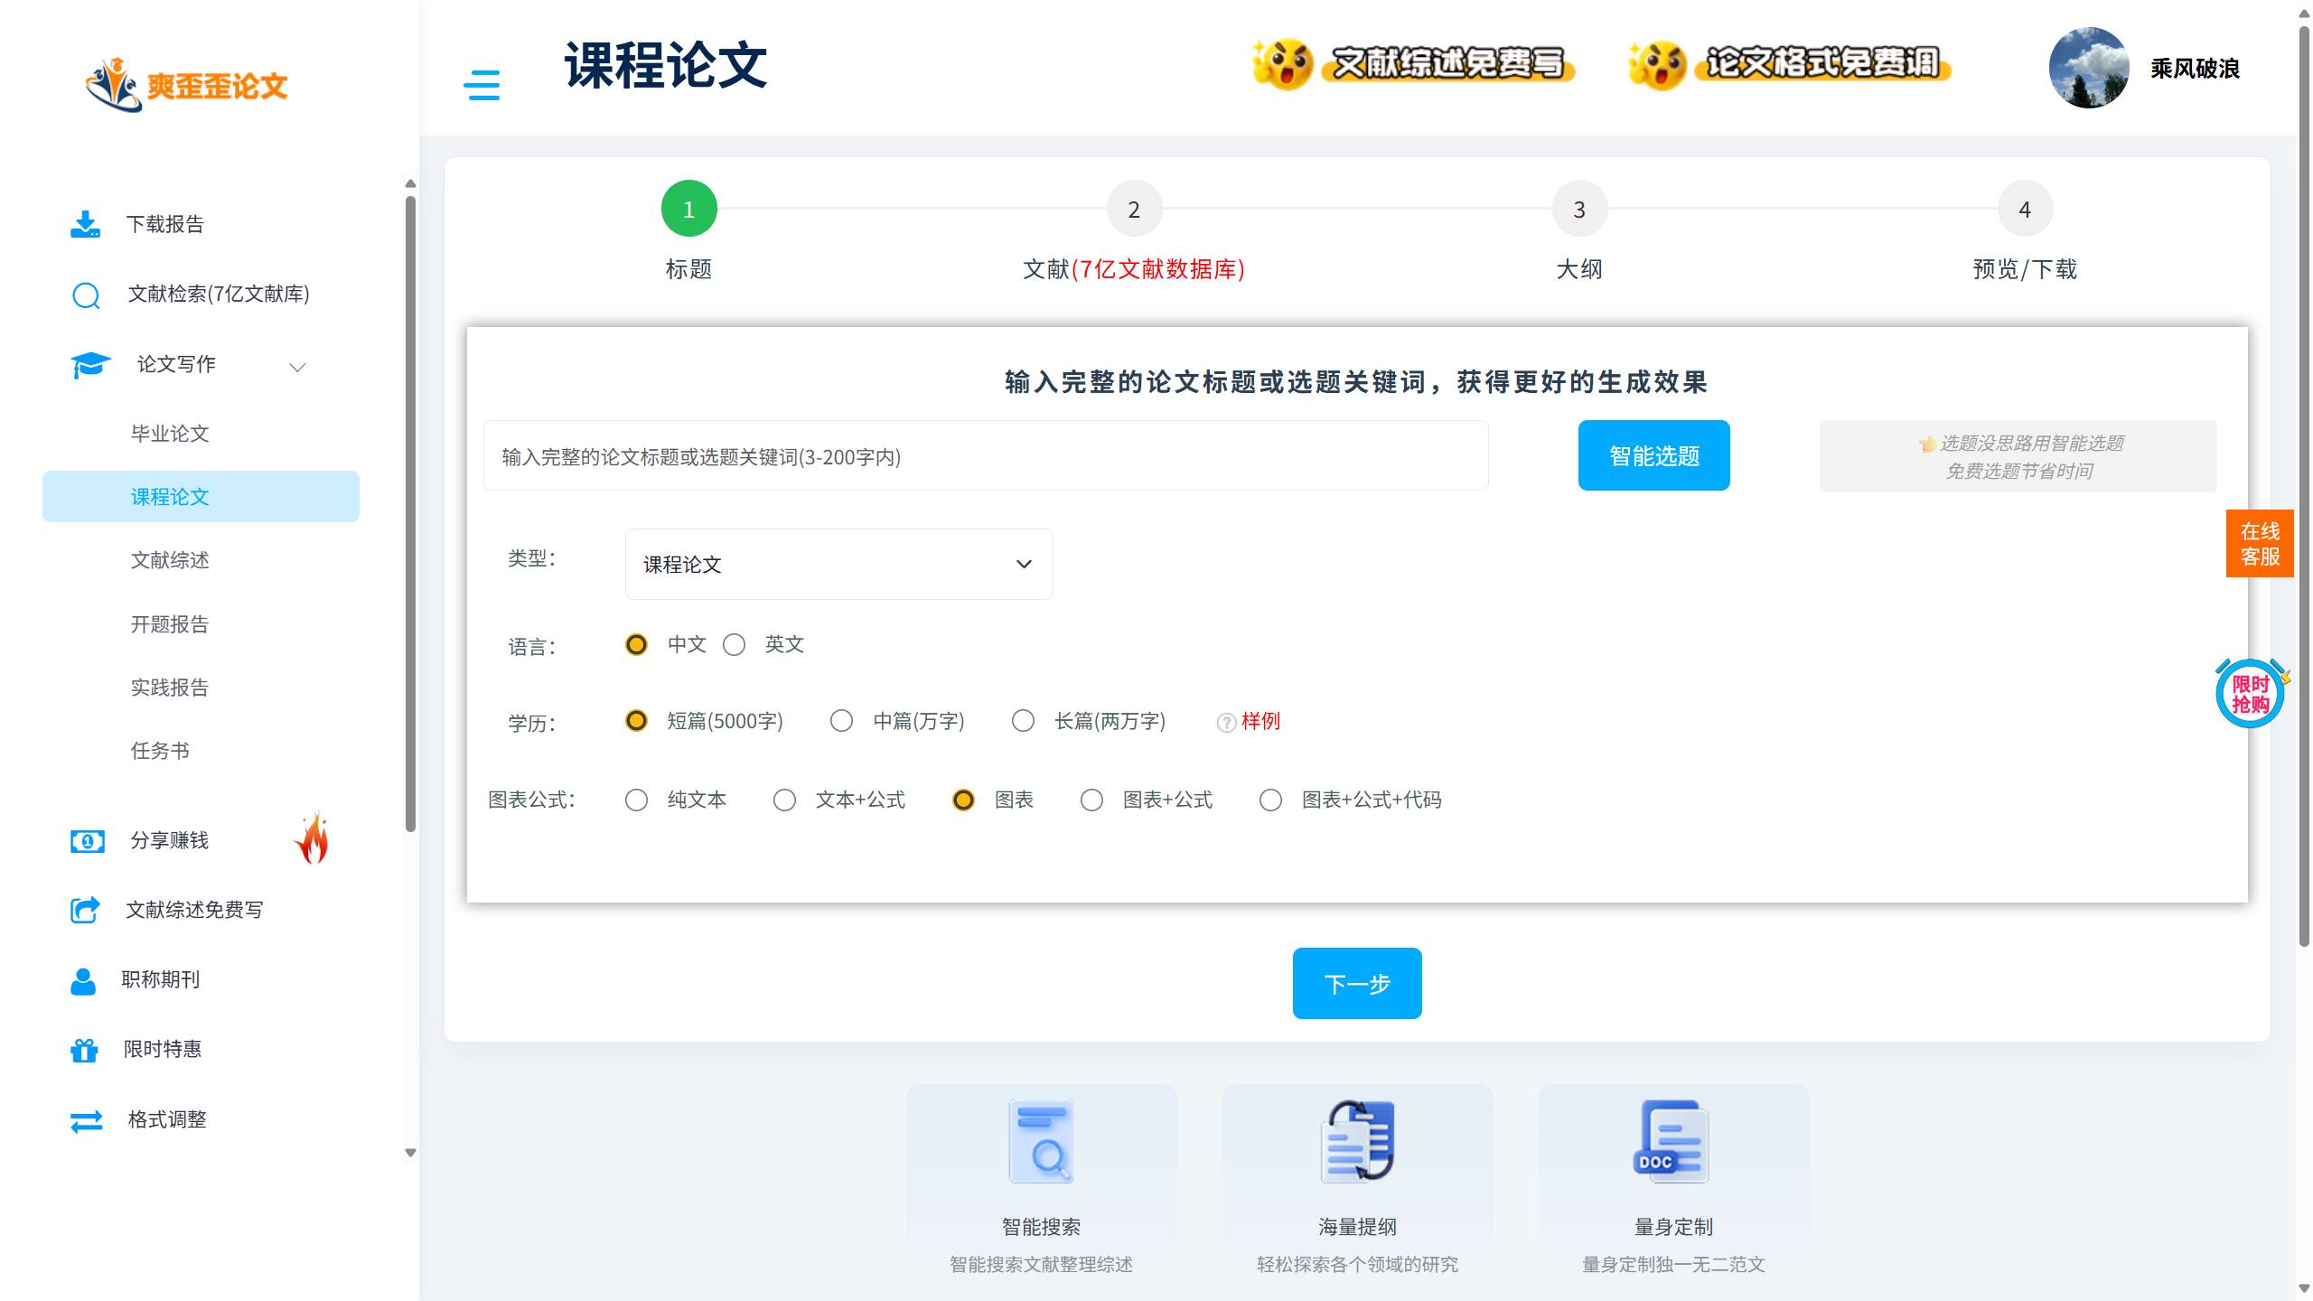This screenshot has width=2313, height=1301.
Task: Click the 格式调整 swap arrows icon
Action: click(86, 1120)
